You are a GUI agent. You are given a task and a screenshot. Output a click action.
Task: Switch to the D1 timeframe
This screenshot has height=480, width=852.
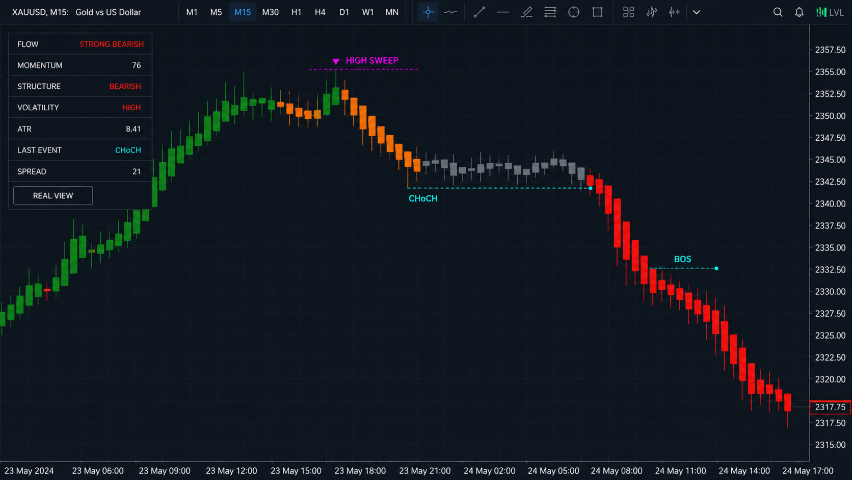(x=344, y=12)
